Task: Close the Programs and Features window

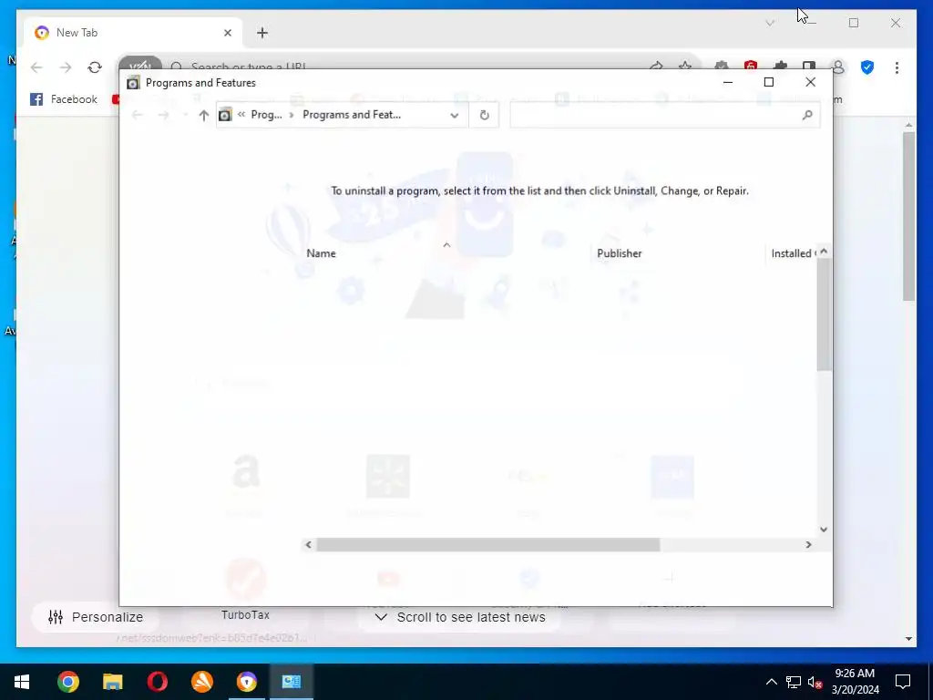Action: (x=810, y=82)
